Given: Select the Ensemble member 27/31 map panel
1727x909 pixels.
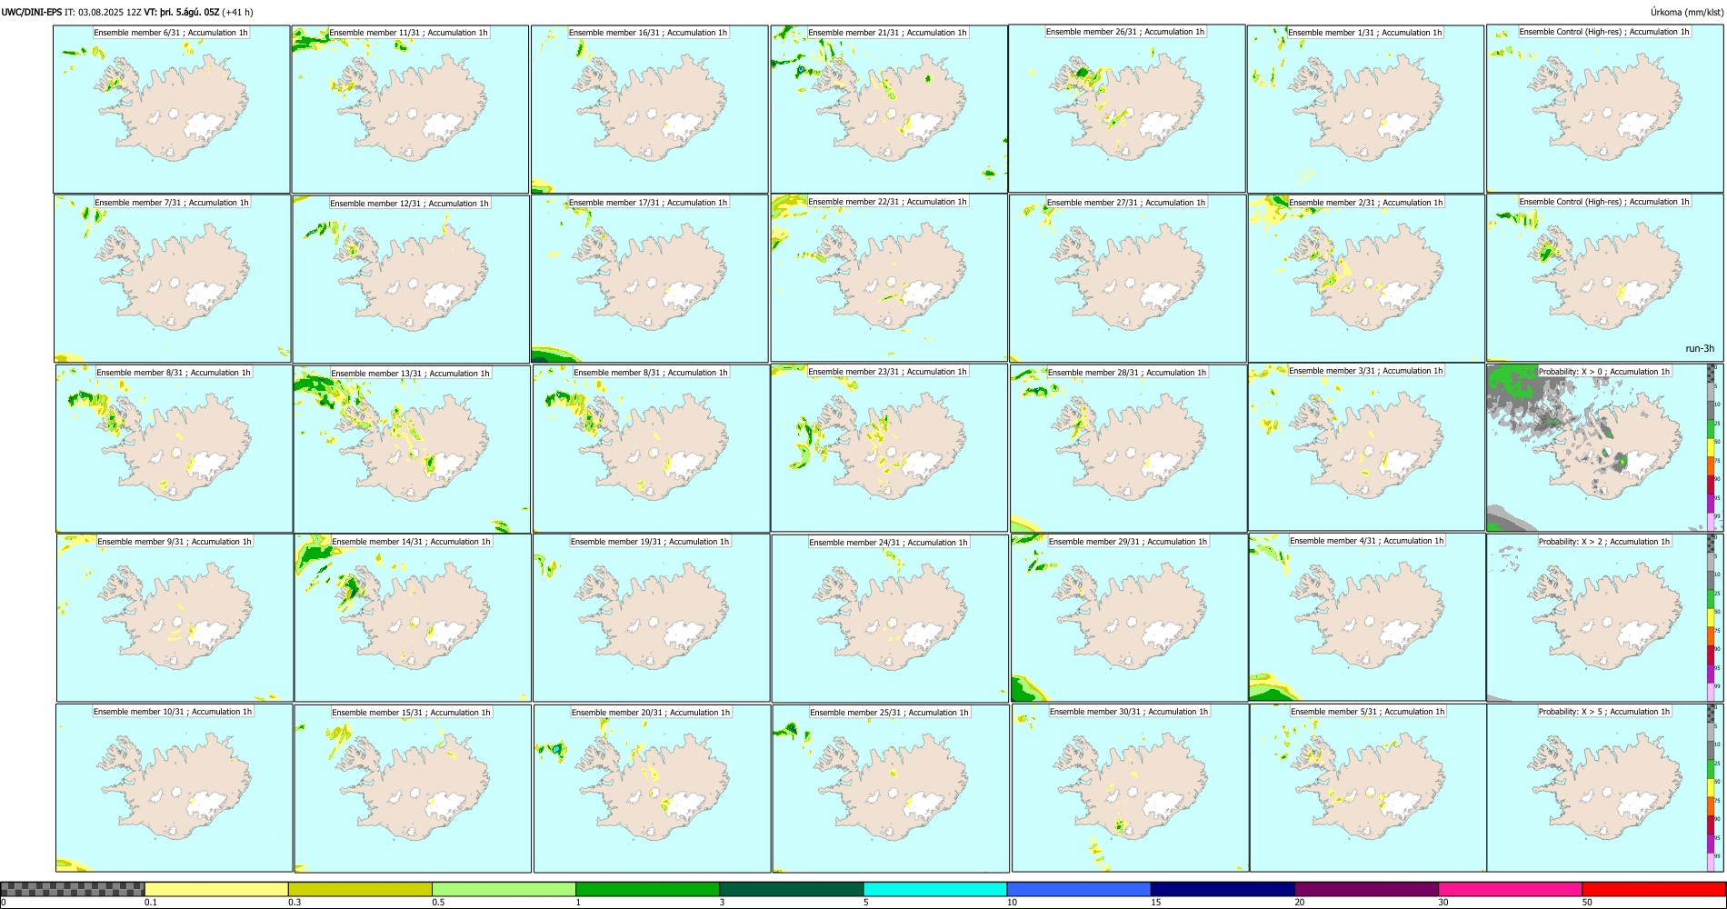Looking at the screenshot, I should click(x=1128, y=279).
